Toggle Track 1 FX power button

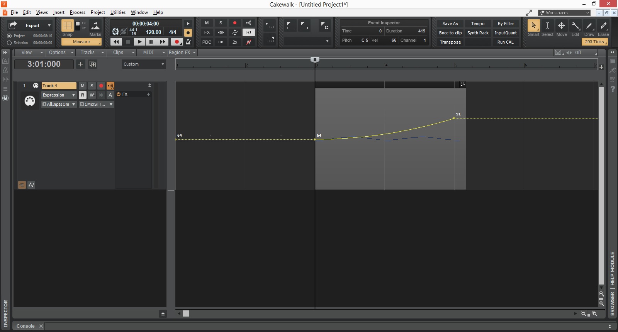119,94
